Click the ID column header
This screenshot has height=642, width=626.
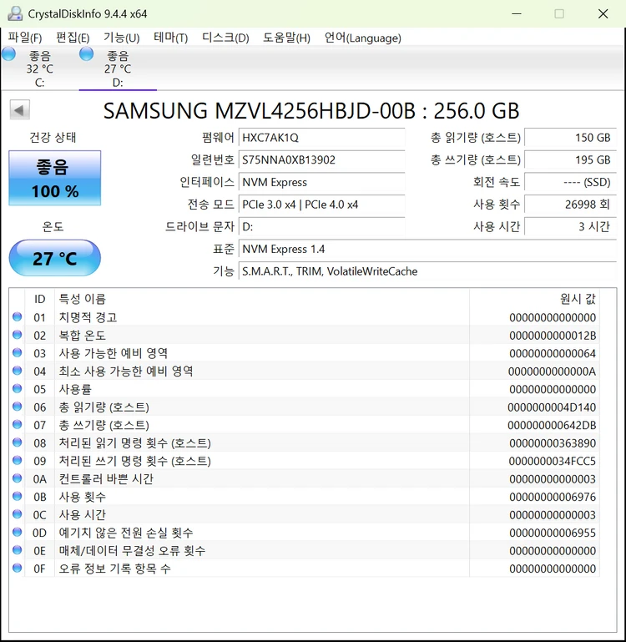coord(40,299)
